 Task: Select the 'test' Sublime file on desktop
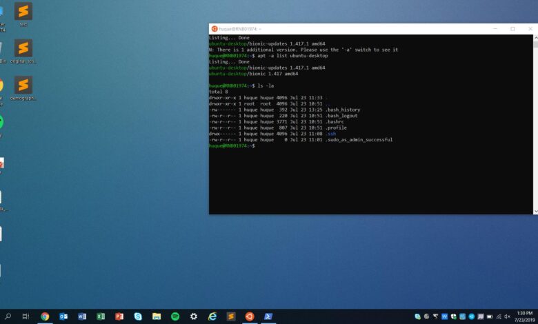click(x=23, y=14)
